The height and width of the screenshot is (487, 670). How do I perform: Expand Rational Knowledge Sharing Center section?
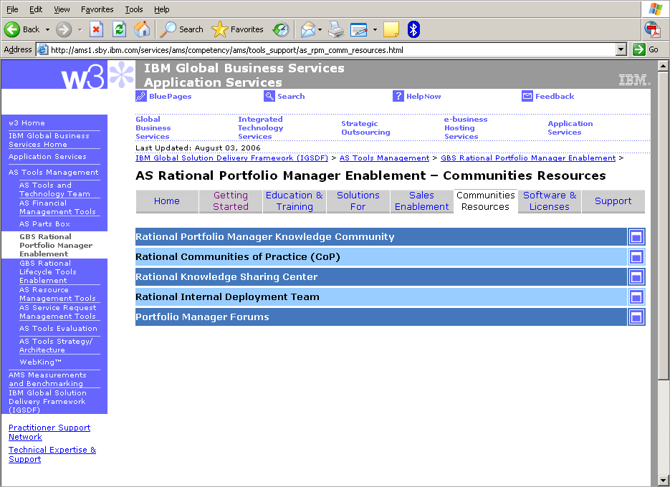(636, 277)
